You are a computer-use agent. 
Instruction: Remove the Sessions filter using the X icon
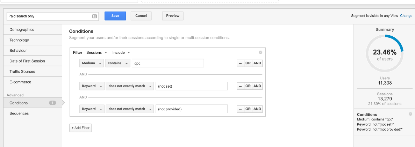pyautogui.click(x=260, y=52)
